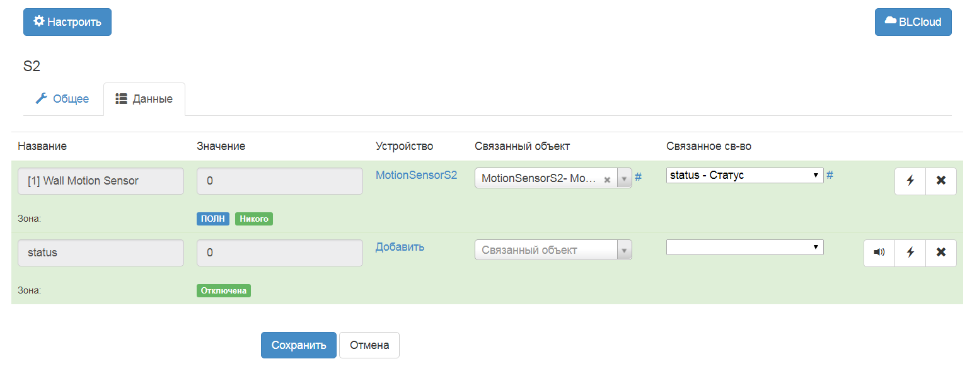Open the MotionSensorS2 device link
This screenshot has height=371, width=972.
point(416,175)
